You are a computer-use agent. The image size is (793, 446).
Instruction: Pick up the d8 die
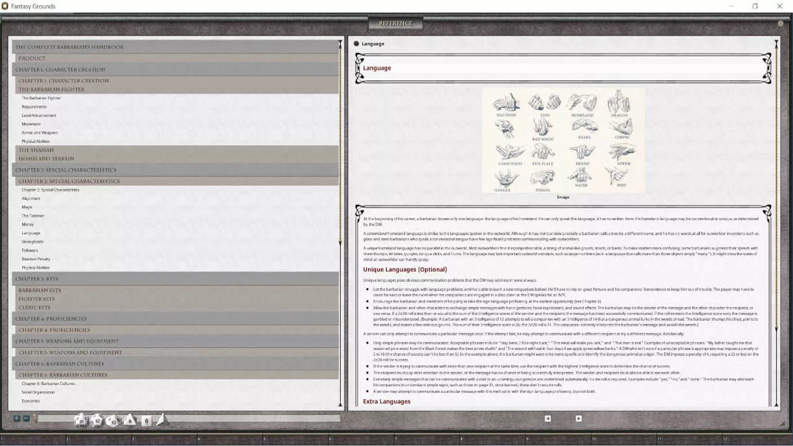(x=129, y=421)
